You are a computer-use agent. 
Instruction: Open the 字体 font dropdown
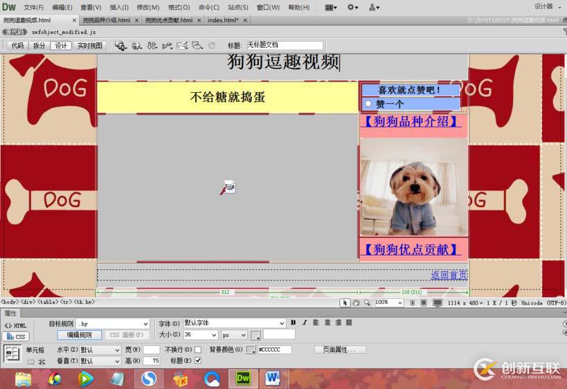(x=234, y=323)
